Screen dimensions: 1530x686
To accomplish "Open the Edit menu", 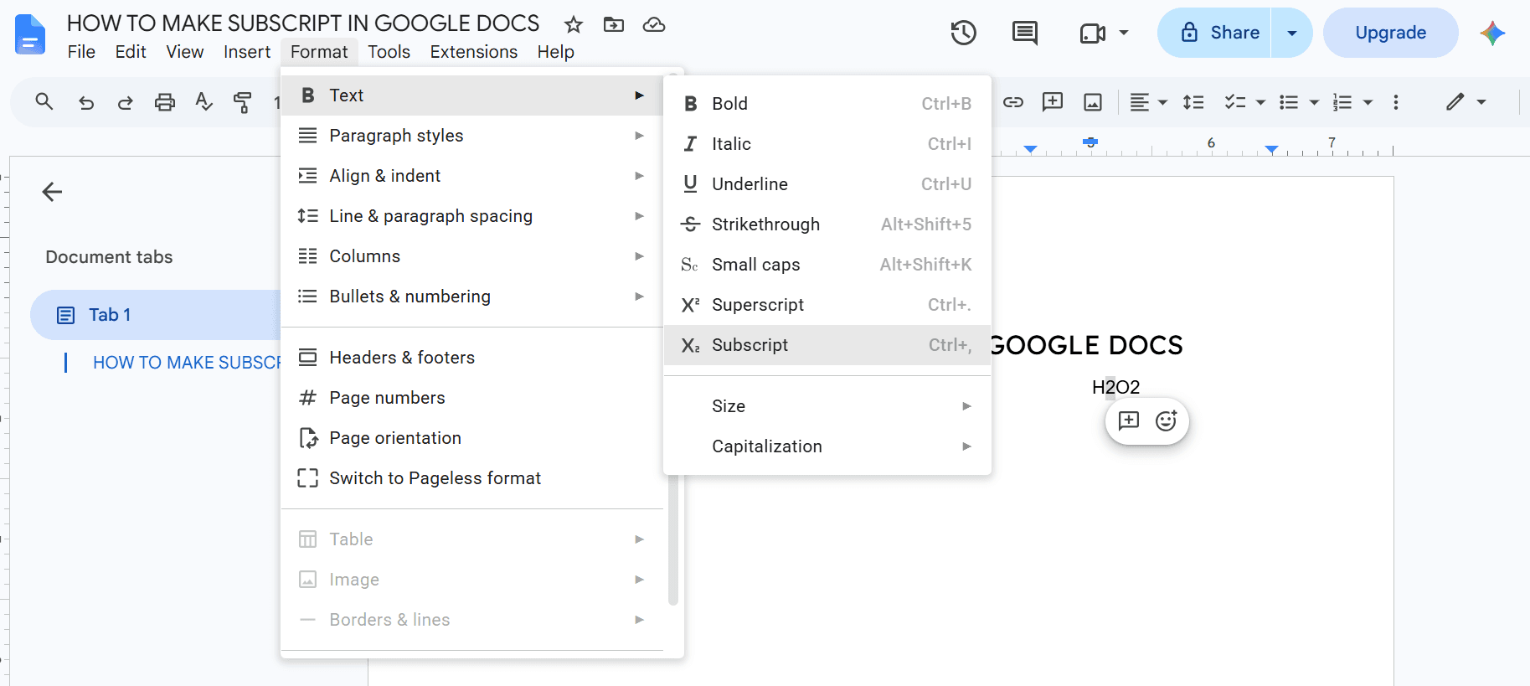I will 131,52.
